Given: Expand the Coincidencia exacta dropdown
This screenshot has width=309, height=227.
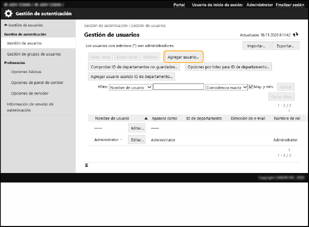Looking at the screenshot, I should coord(226,87).
